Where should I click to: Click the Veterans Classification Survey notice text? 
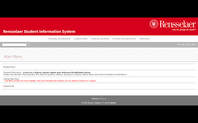pyautogui.click(x=57, y=73)
